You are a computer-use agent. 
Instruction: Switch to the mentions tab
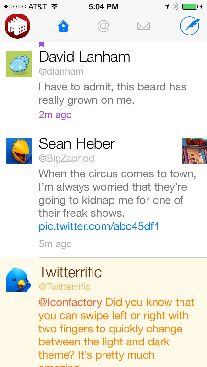(103, 26)
